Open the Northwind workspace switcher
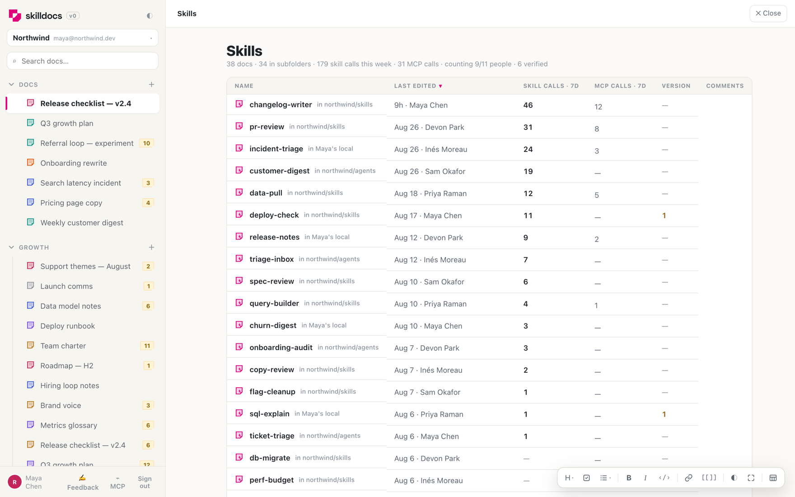This screenshot has height=497, width=795. (83, 38)
